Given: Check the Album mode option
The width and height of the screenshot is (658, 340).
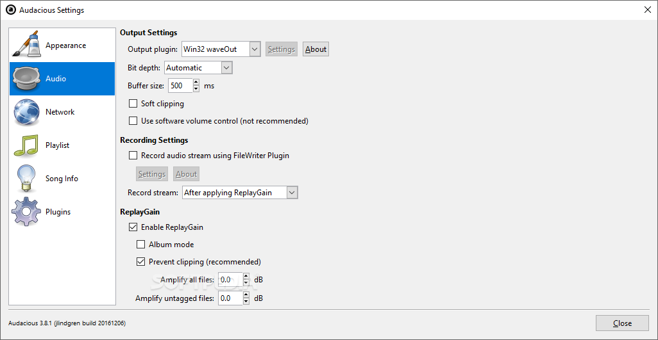Looking at the screenshot, I should tap(140, 244).
